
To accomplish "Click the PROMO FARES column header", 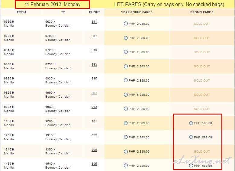I will pyautogui.click(x=202, y=12).
